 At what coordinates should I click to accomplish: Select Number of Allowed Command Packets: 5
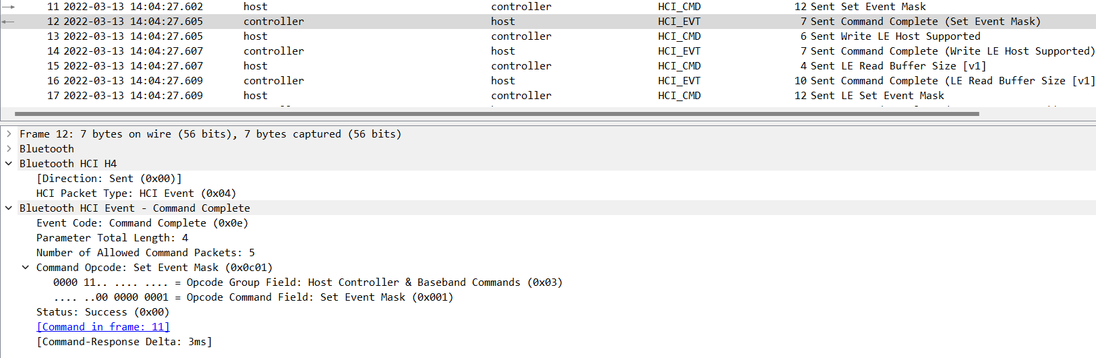(146, 253)
